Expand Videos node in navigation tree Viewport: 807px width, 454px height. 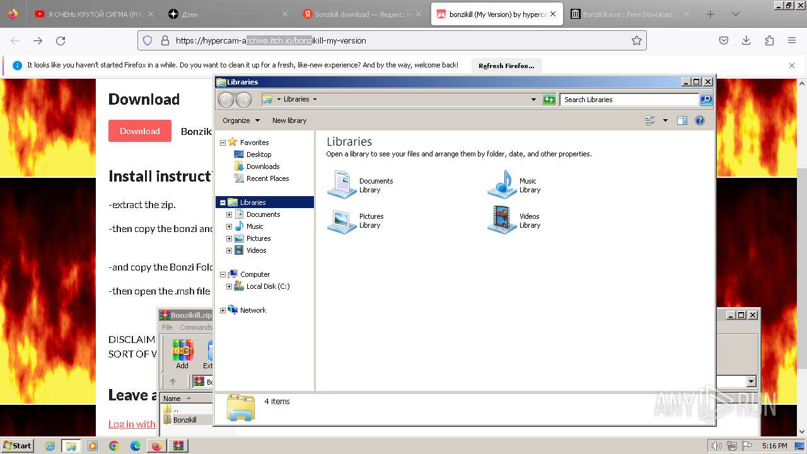(x=229, y=250)
